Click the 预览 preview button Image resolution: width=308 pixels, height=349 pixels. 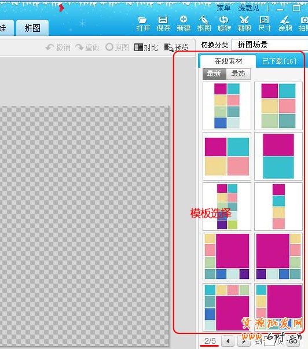177,47
